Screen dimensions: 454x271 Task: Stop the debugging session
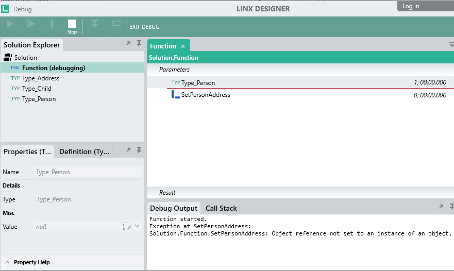(x=72, y=26)
